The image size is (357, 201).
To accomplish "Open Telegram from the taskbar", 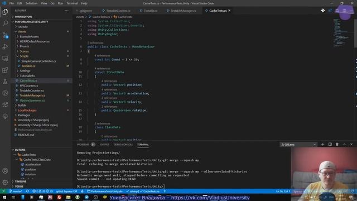I will (x=86, y=197).
